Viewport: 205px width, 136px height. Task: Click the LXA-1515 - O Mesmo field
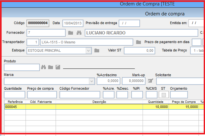click(x=87, y=42)
